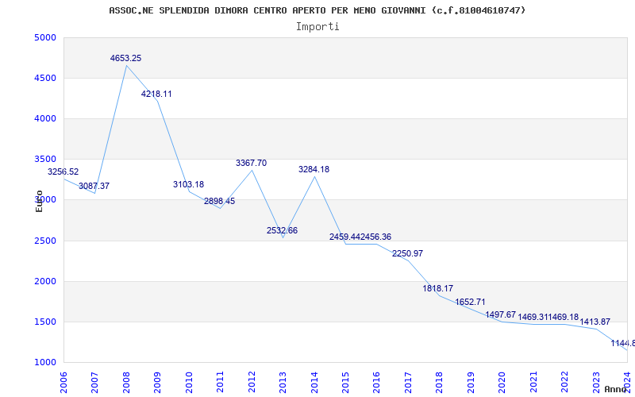This screenshot has height=397, width=635.
Task: Click the data label 1497.67
Action: (x=501, y=315)
